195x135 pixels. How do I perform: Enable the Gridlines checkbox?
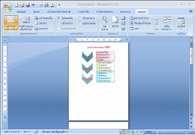(59, 23)
